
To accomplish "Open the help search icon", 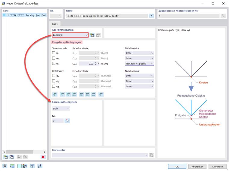I will 5,166.
